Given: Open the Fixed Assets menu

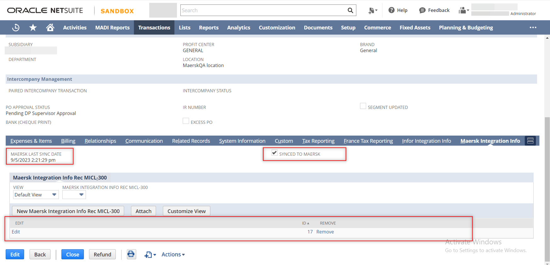Looking at the screenshot, I should pyautogui.click(x=415, y=28).
